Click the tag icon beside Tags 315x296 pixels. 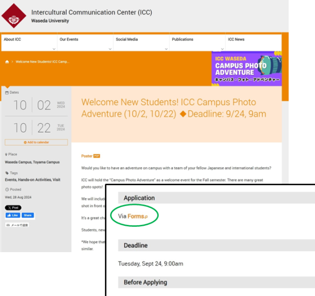[7, 173]
